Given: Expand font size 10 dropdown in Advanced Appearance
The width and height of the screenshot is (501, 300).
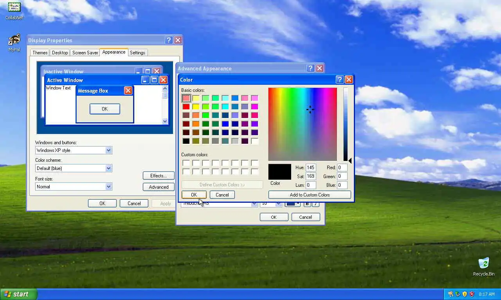Looking at the screenshot, I should [278, 204].
